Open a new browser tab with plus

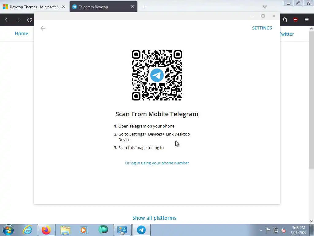tap(144, 7)
